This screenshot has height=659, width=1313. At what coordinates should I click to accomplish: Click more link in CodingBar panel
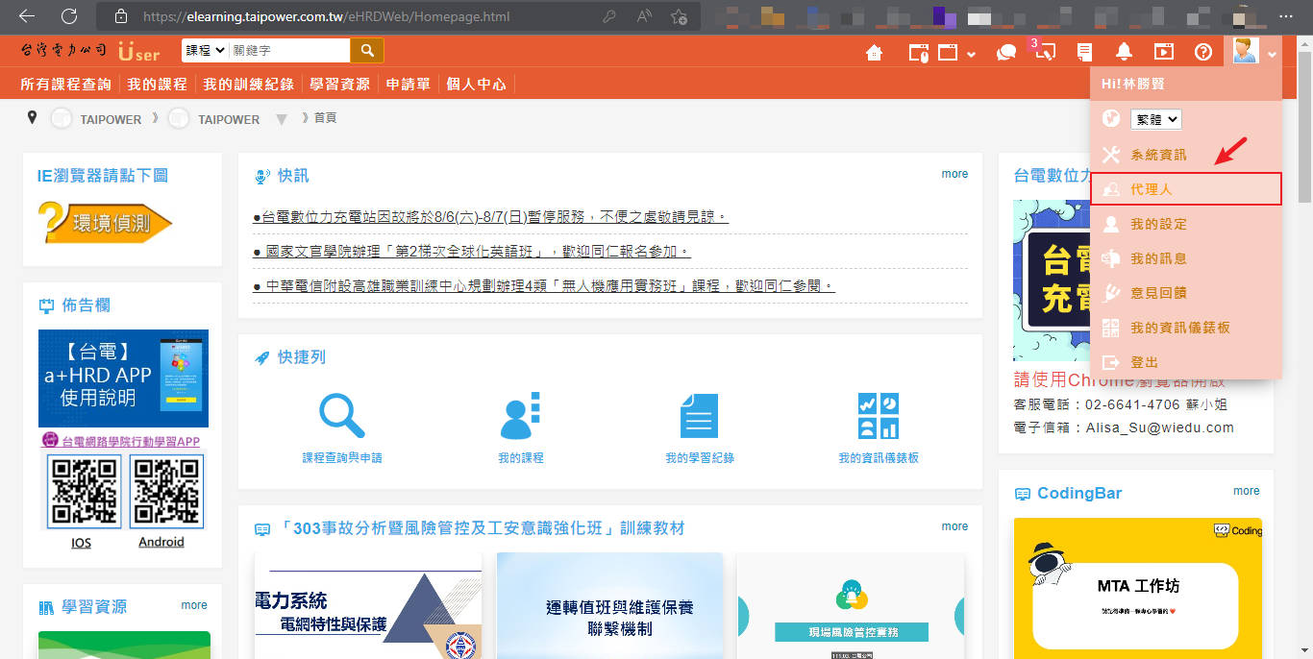click(1247, 491)
